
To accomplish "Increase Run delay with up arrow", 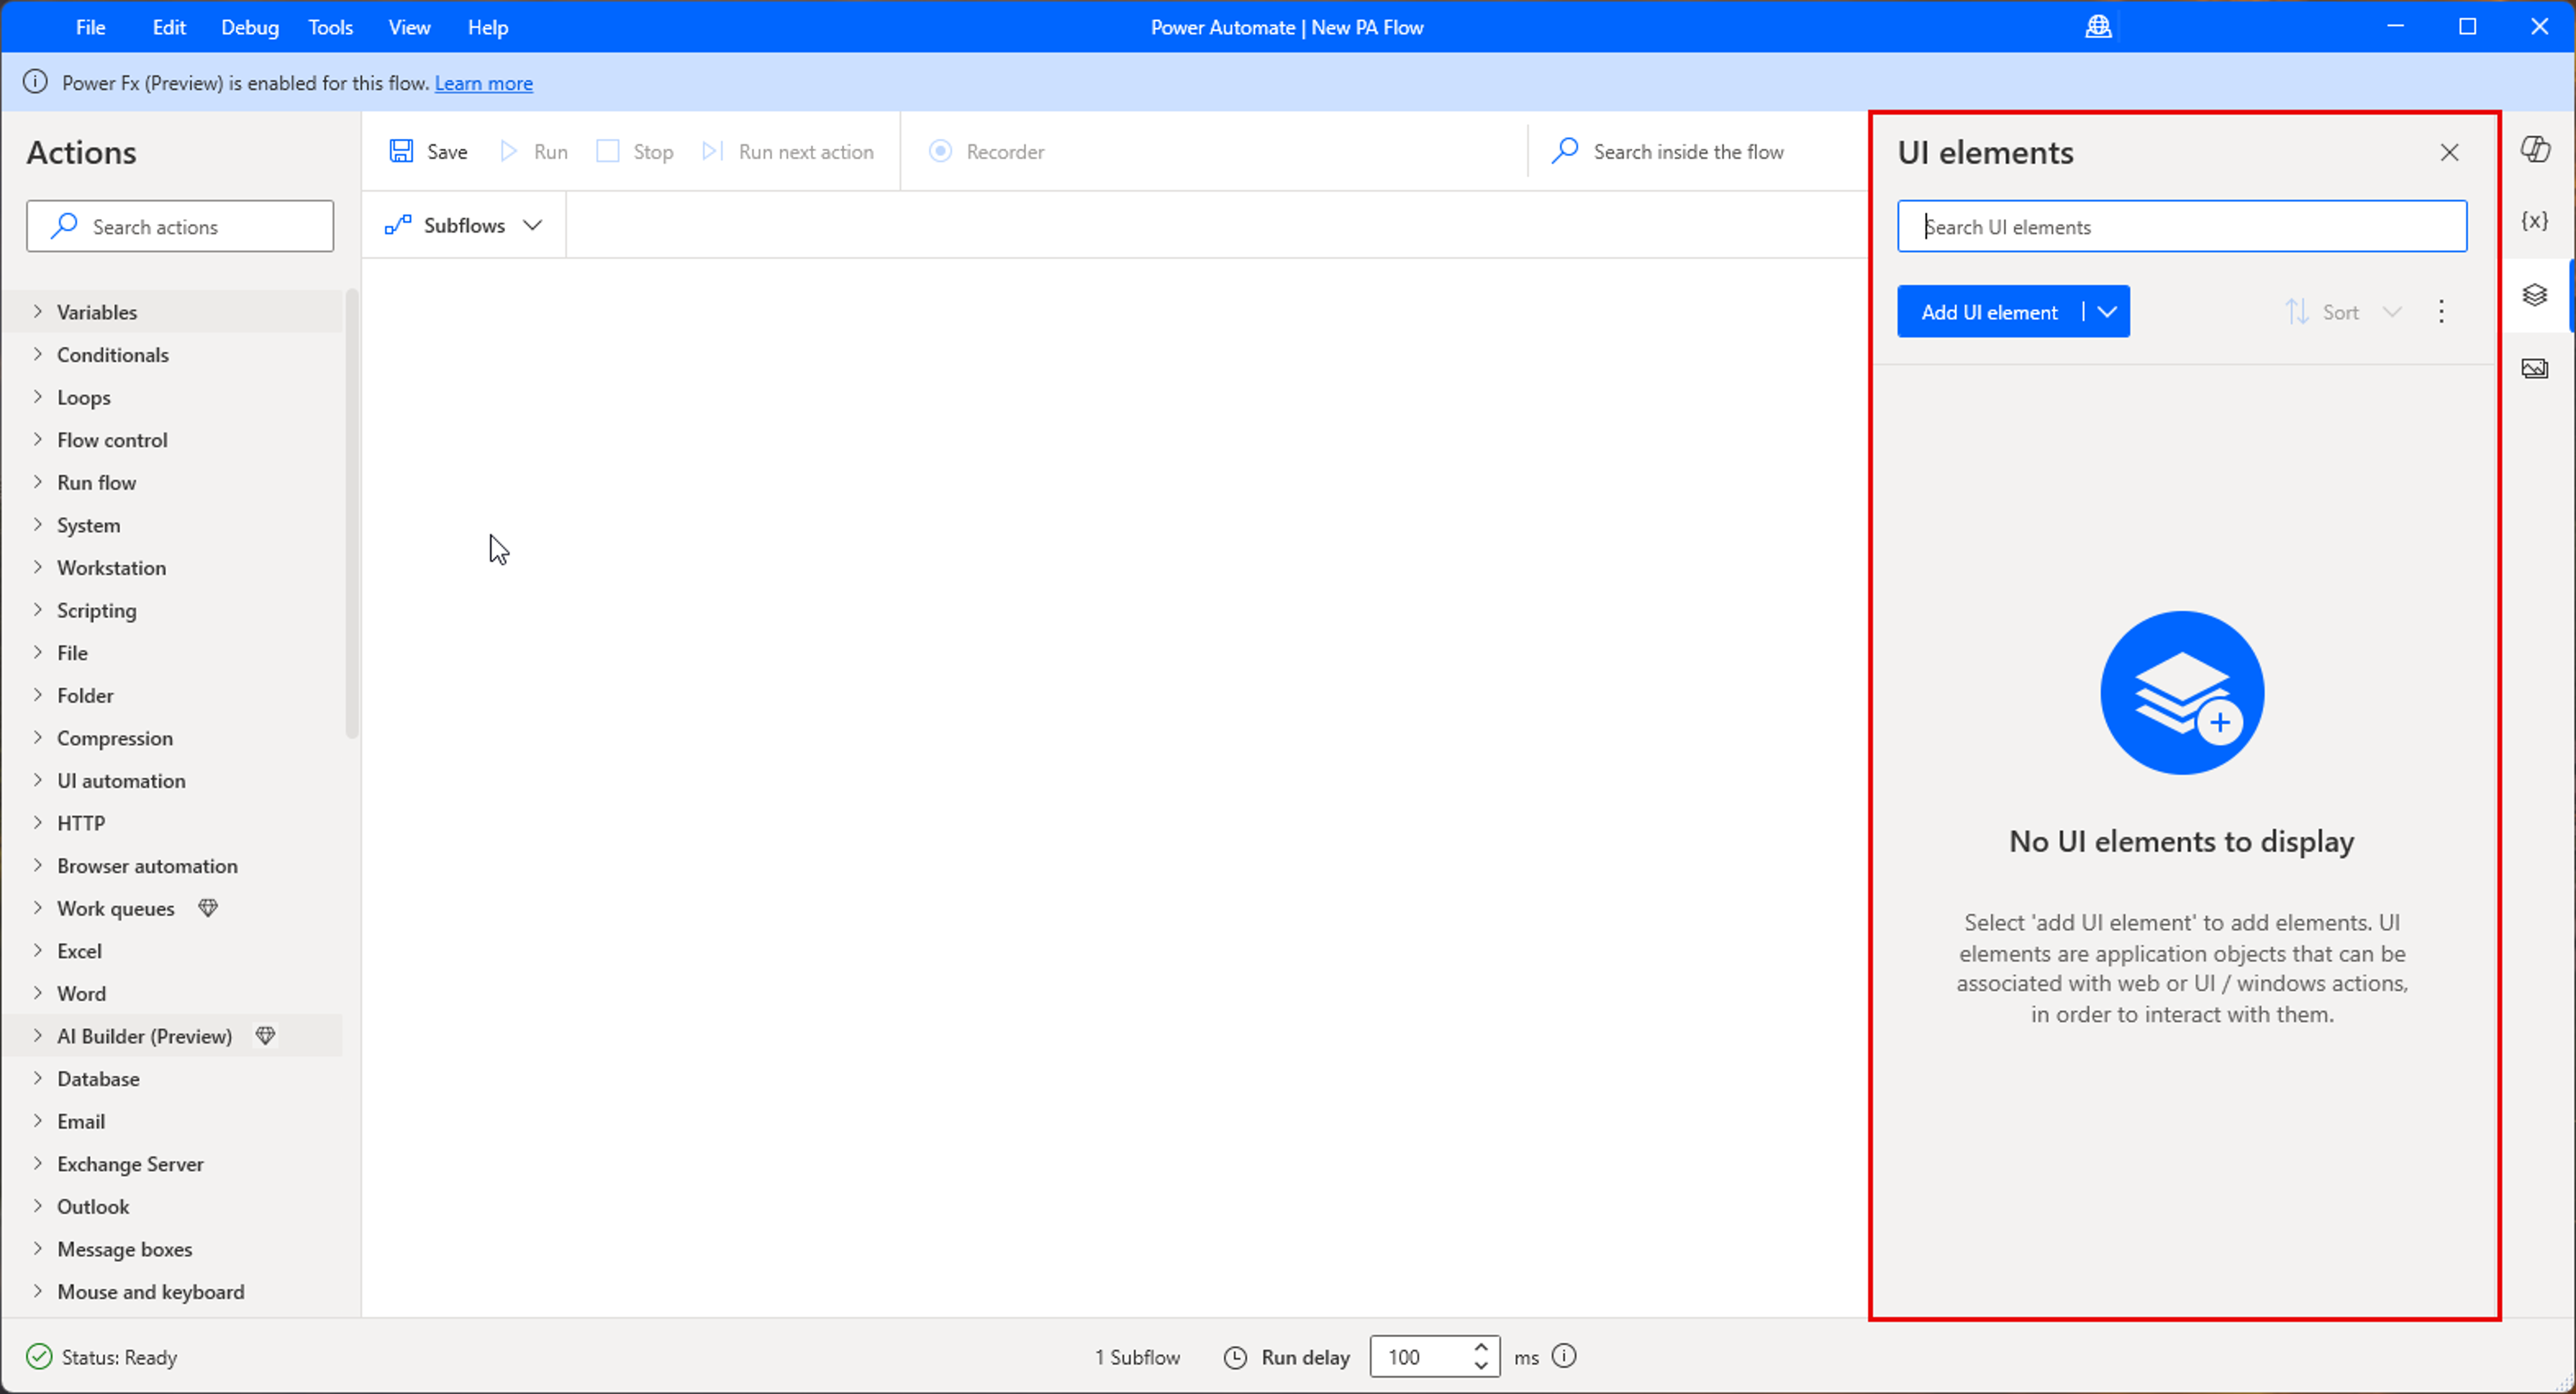I will [1481, 1348].
